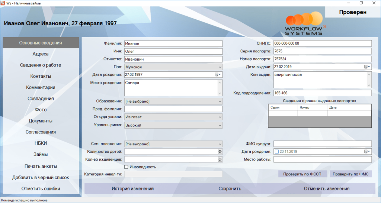Click into the СНИЛС input field
This screenshot has height=203, width=381.
tap(322, 43)
